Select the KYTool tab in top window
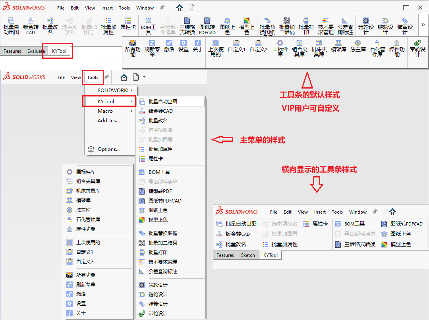The image size is (429, 320). 59,51
